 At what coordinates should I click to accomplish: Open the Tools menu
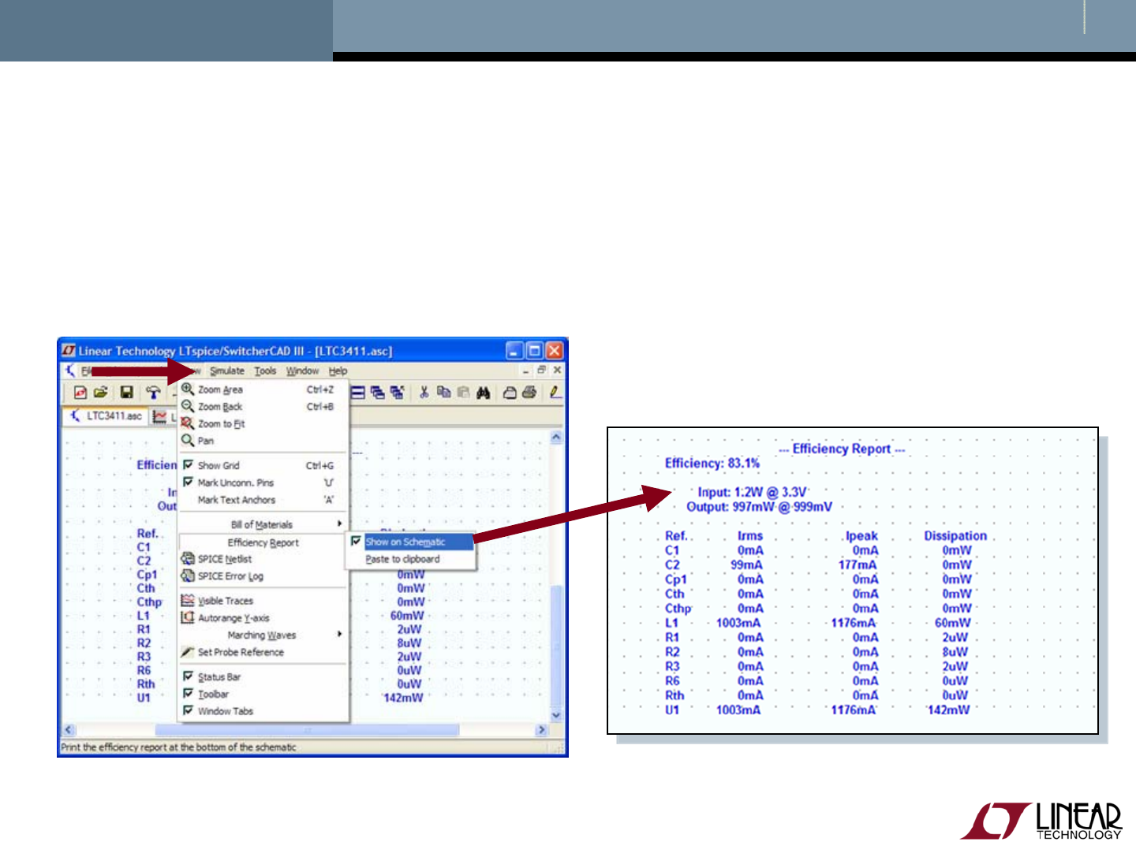(265, 371)
